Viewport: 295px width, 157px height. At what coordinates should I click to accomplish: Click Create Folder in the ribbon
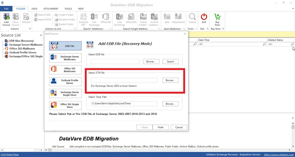tap(64, 15)
